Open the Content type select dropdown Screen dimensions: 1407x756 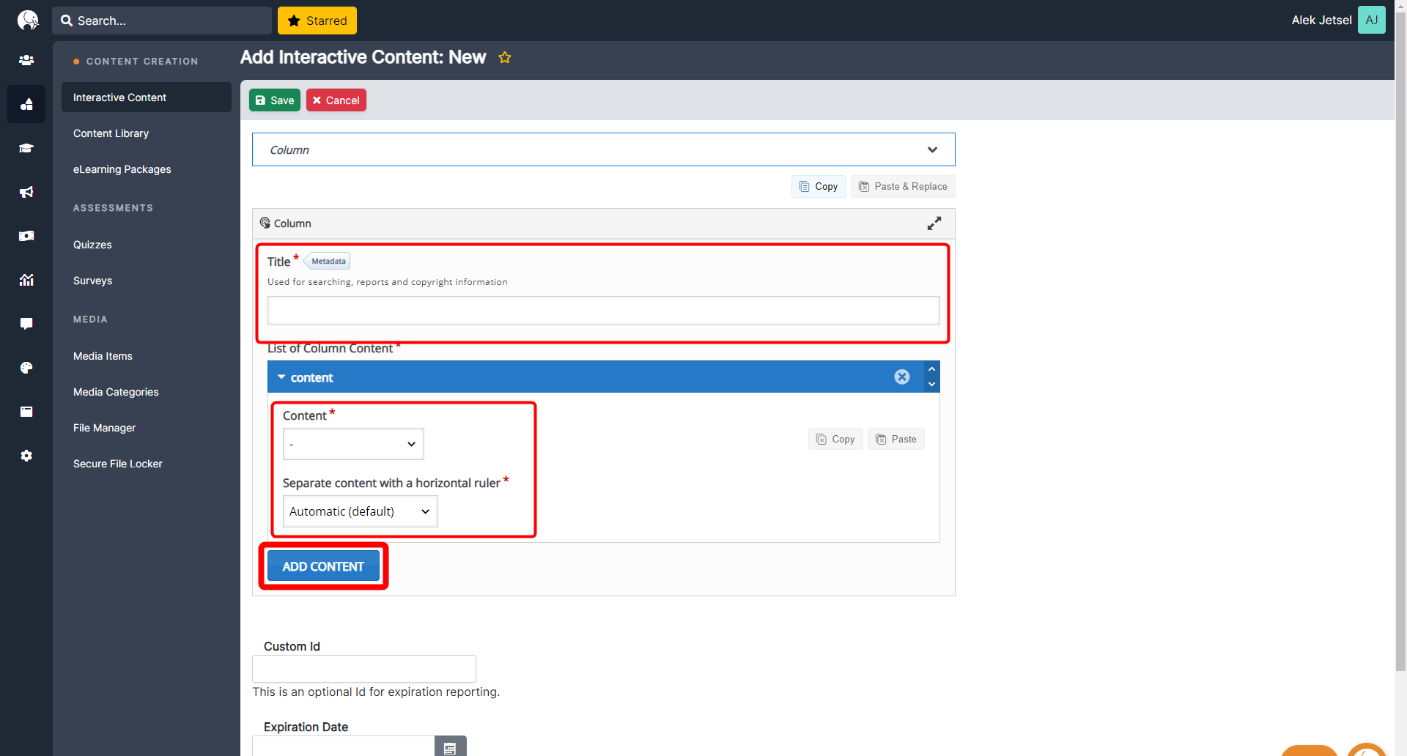353,444
